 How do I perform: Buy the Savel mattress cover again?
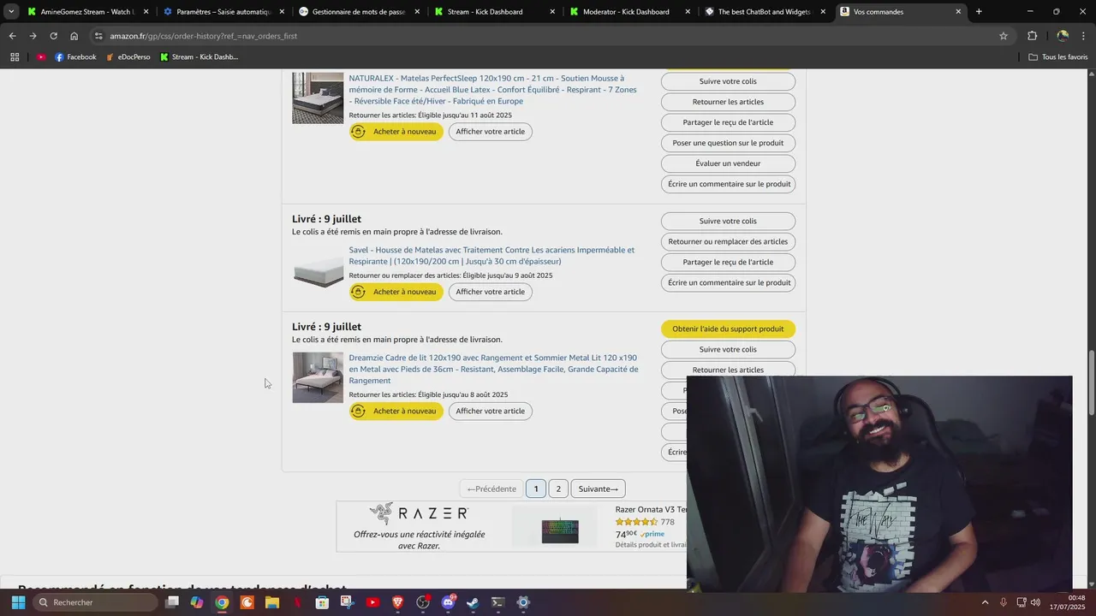point(396,292)
